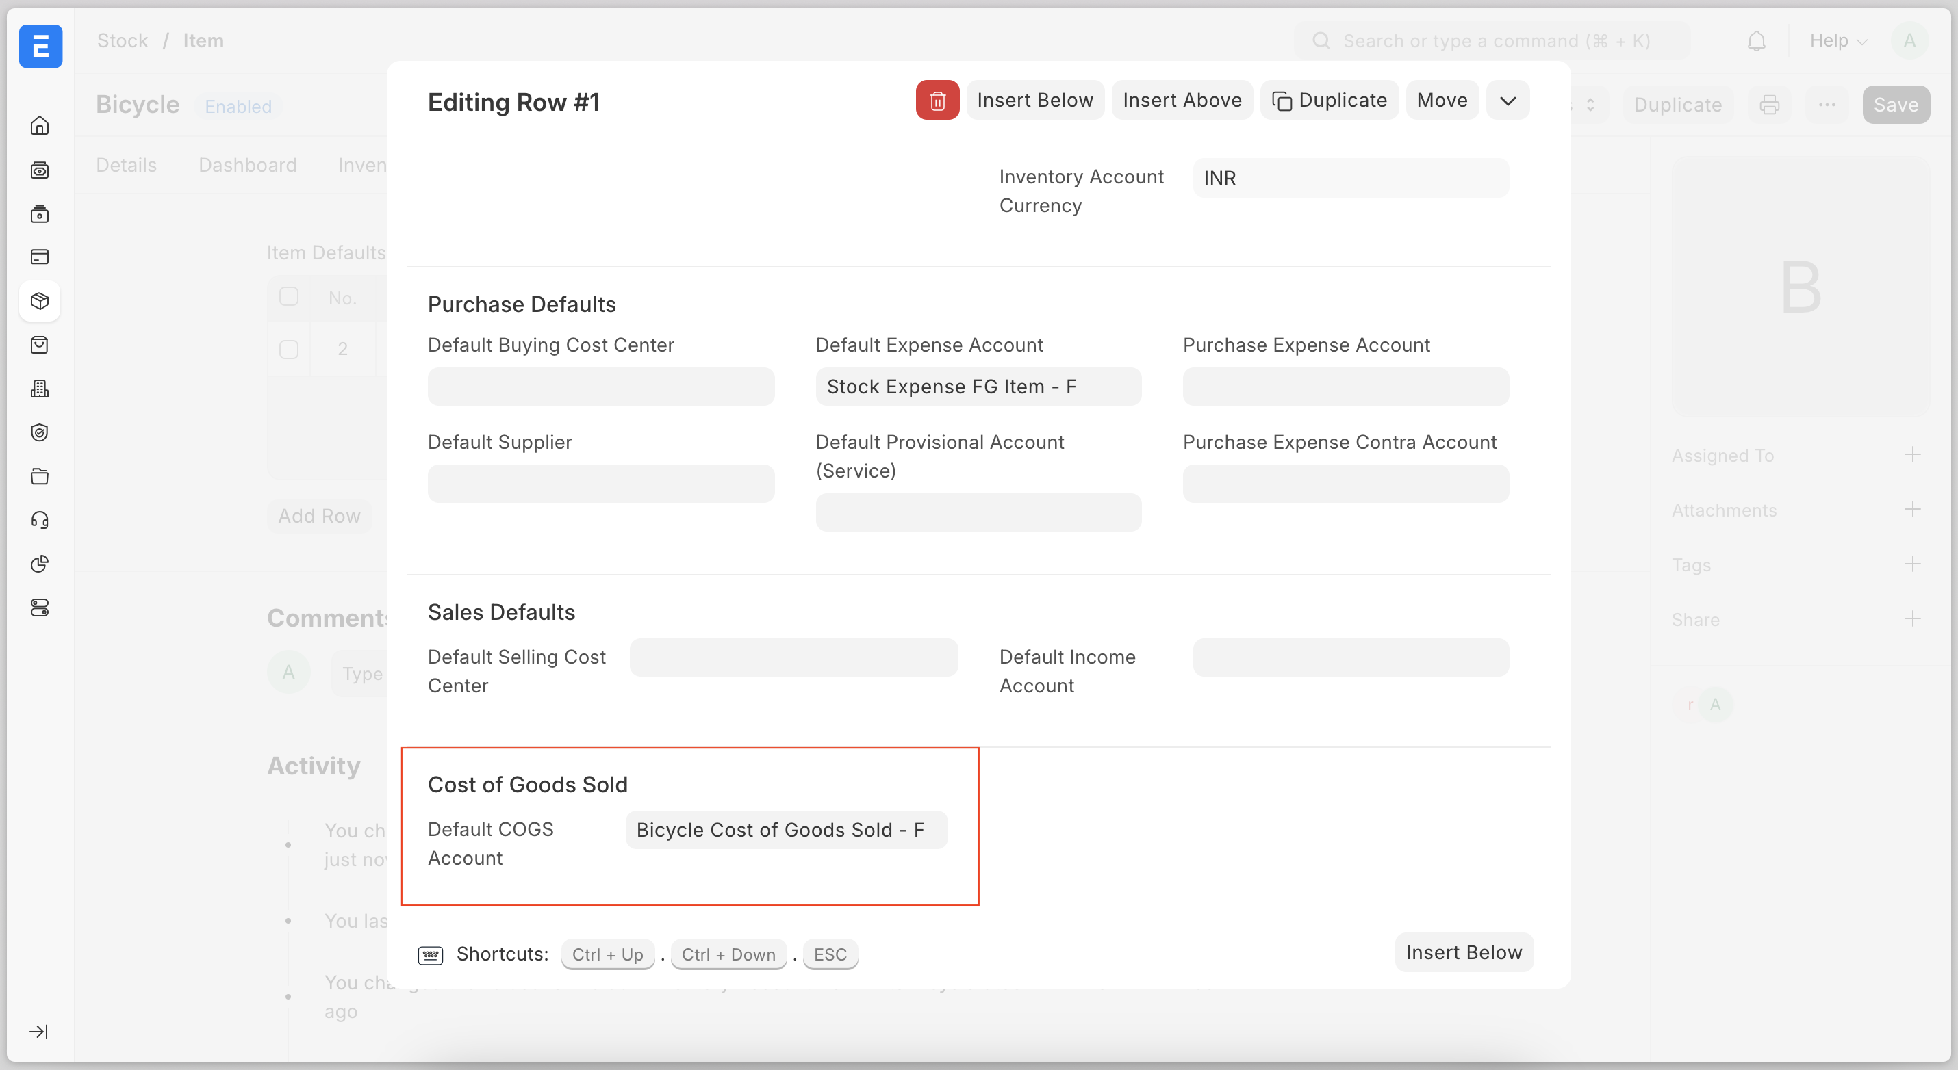Click the ERPNext logo icon
This screenshot has width=1958, height=1070.
[x=41, y=47]
